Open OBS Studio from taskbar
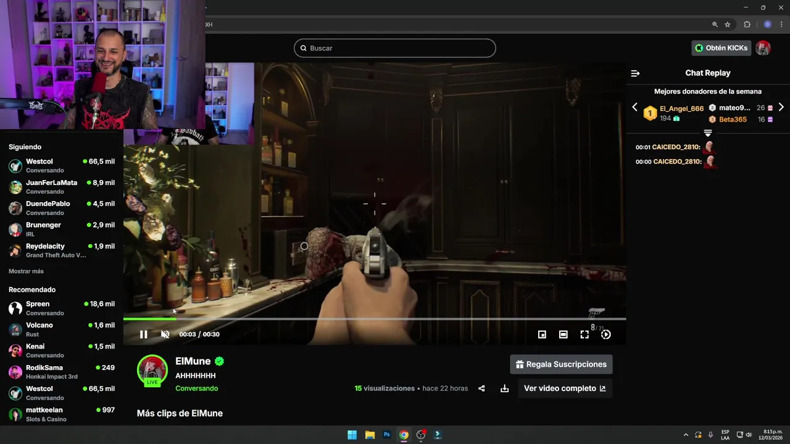 pyautogui.click(x=421, y=435)
